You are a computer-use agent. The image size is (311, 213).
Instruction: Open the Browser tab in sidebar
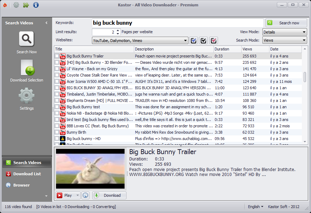(21, 185)
